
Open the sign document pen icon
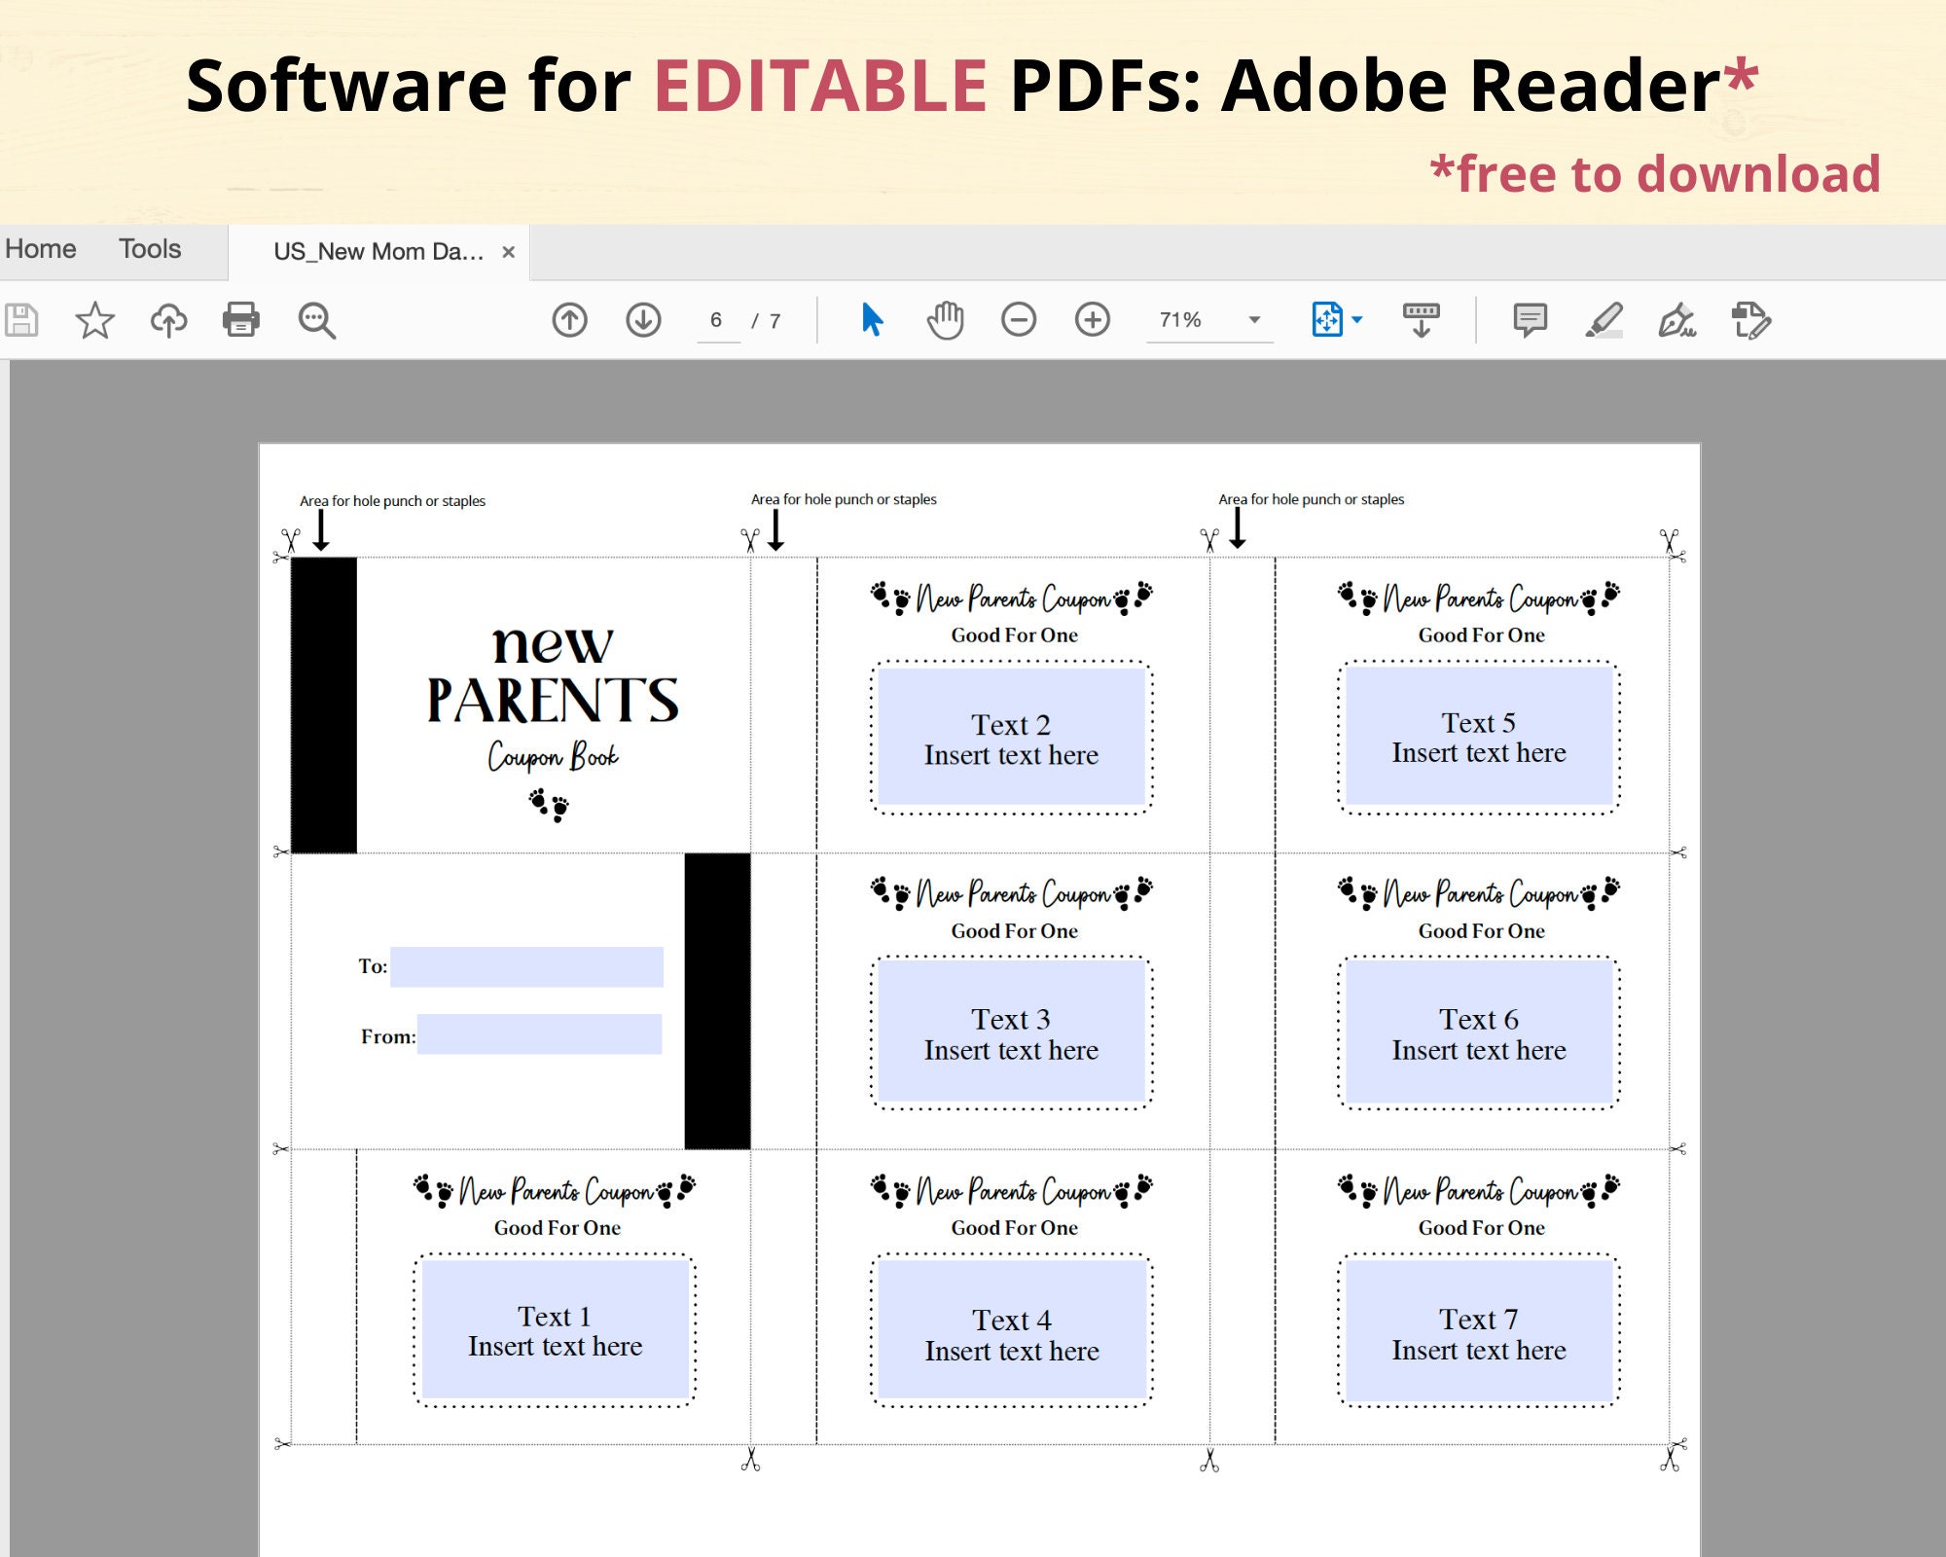pos(1676,319)
